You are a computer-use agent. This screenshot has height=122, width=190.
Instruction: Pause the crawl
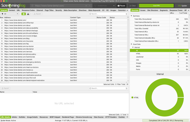coord(121,6)
